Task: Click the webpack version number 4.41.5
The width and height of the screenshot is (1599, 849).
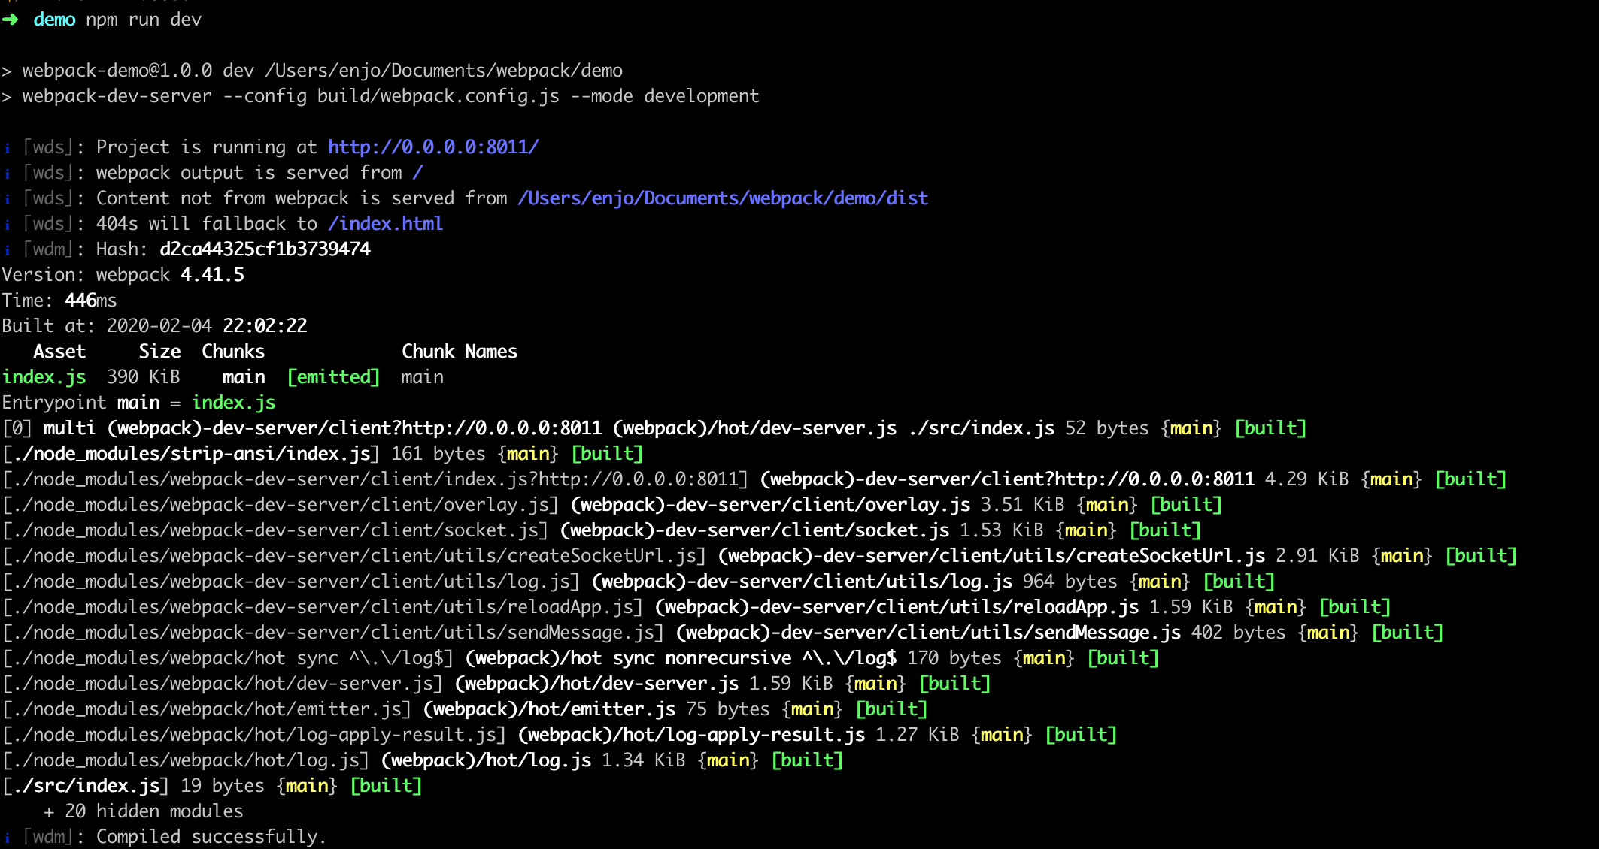Action: click(213, 274)
